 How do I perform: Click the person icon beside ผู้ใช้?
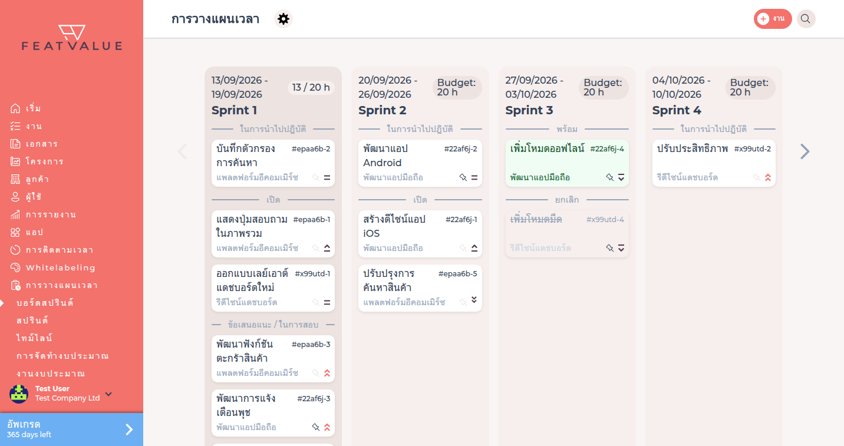click(15, 197)
